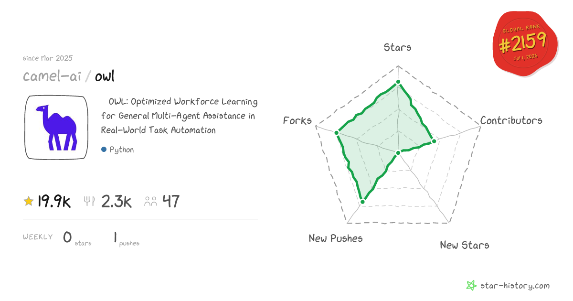This screenshot has height=301, width=573.
Task: Select the camel-ai organization name
Action: tap(52, 76)
